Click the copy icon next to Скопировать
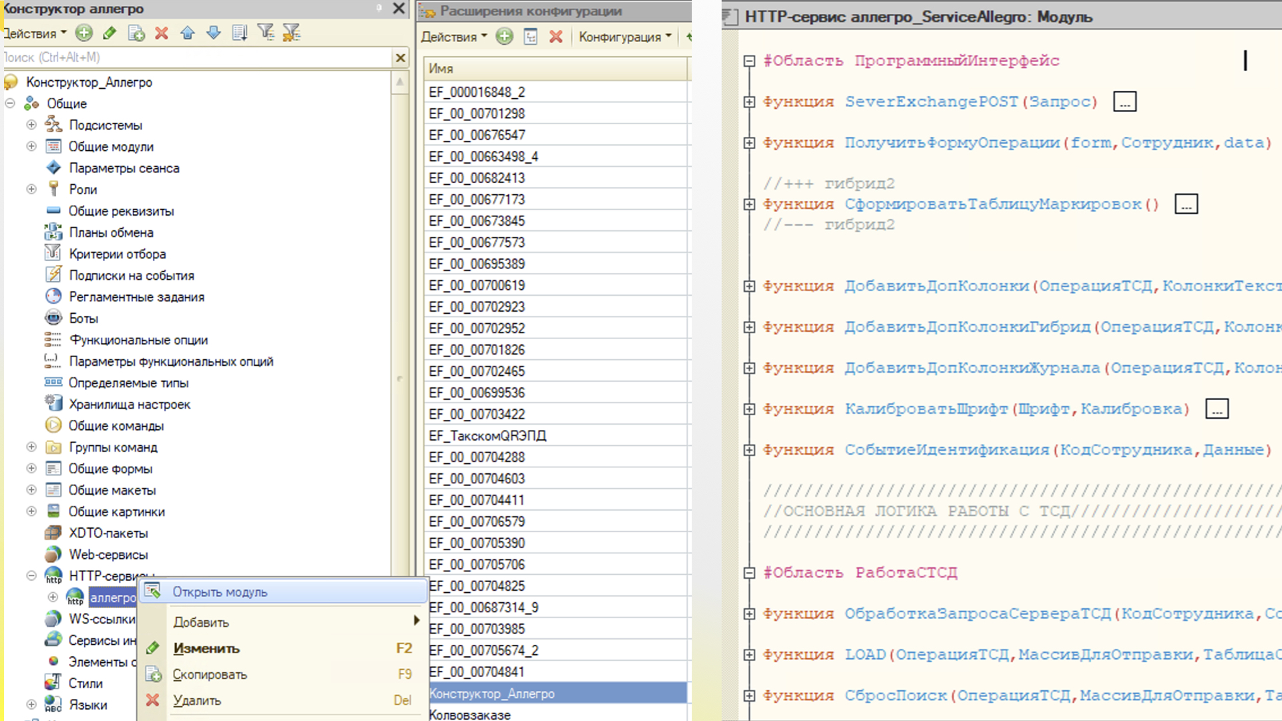Screen dimensions: 1282x721 [154, 674]
